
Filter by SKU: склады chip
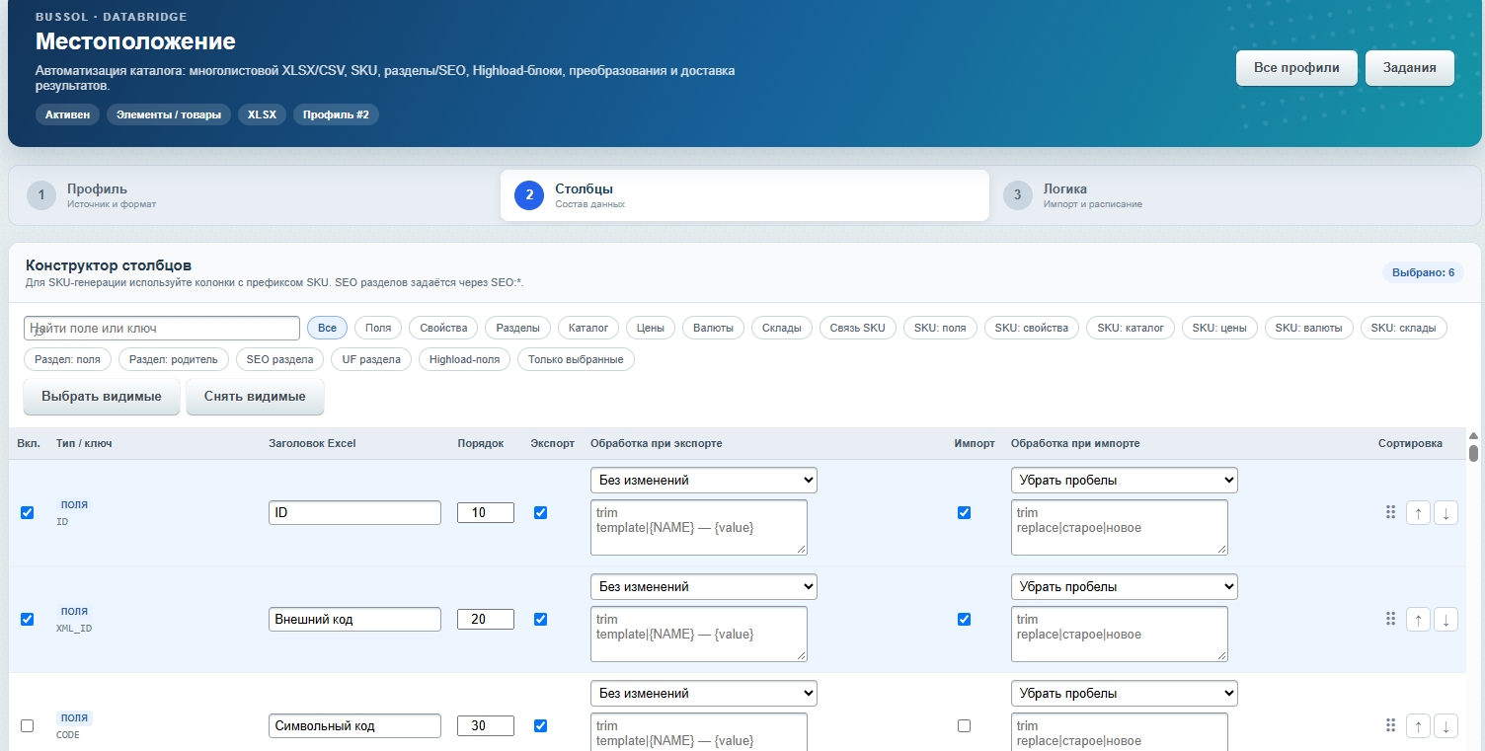coord(1404,328)
